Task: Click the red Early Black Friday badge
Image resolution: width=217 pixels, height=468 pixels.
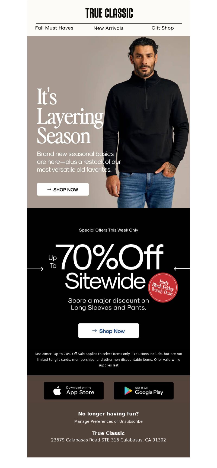Action: [x=163, y=287]
